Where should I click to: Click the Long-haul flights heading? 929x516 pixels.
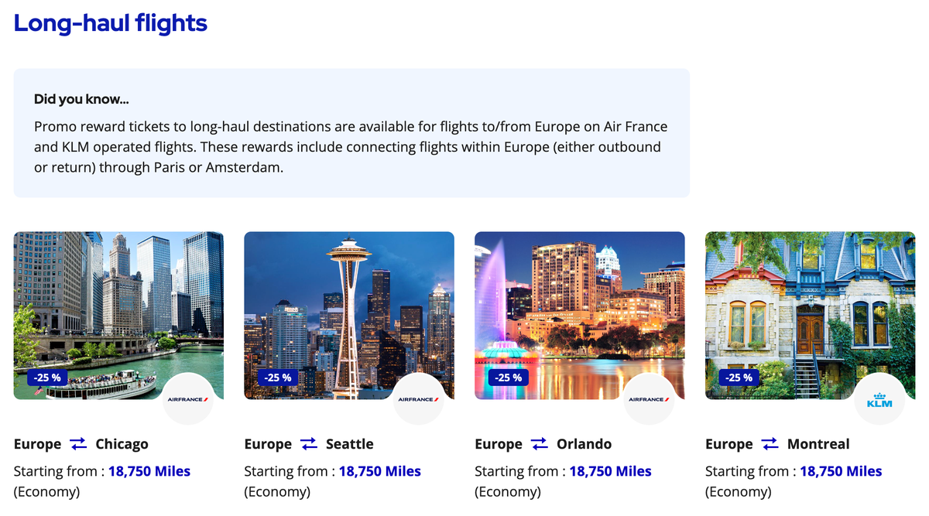(x=110, y=23)
